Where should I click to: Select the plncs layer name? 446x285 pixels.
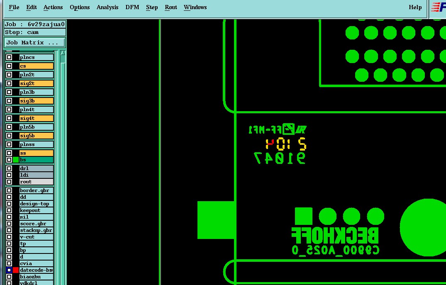(x=37, y=57)
